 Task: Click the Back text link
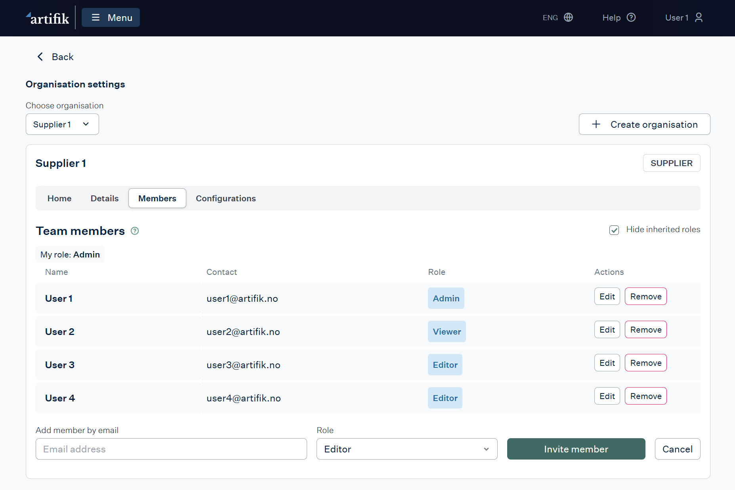[x=63, y=57]
